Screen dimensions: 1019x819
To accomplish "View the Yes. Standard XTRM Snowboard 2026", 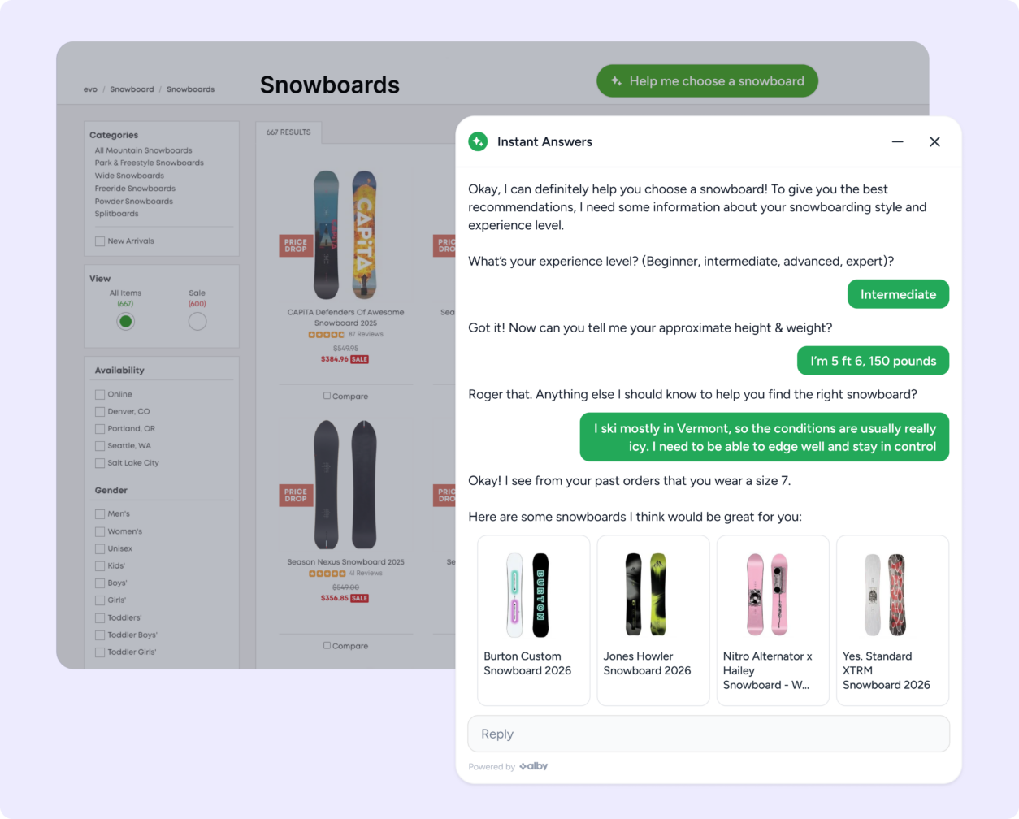I will [892, 620].
